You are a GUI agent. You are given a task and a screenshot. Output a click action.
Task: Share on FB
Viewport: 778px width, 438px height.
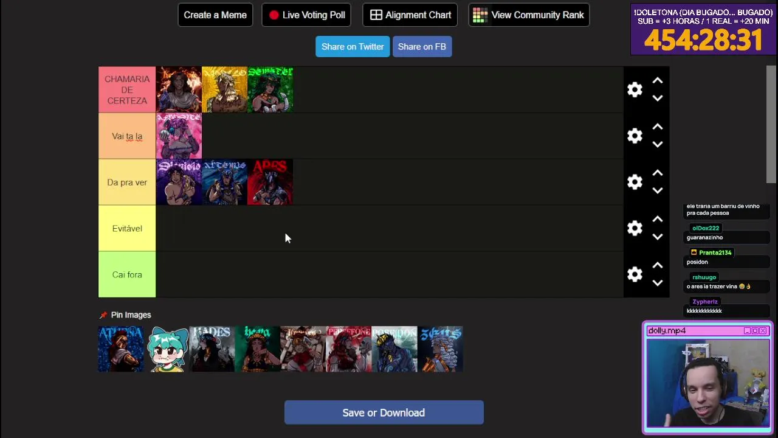point(422,47)
